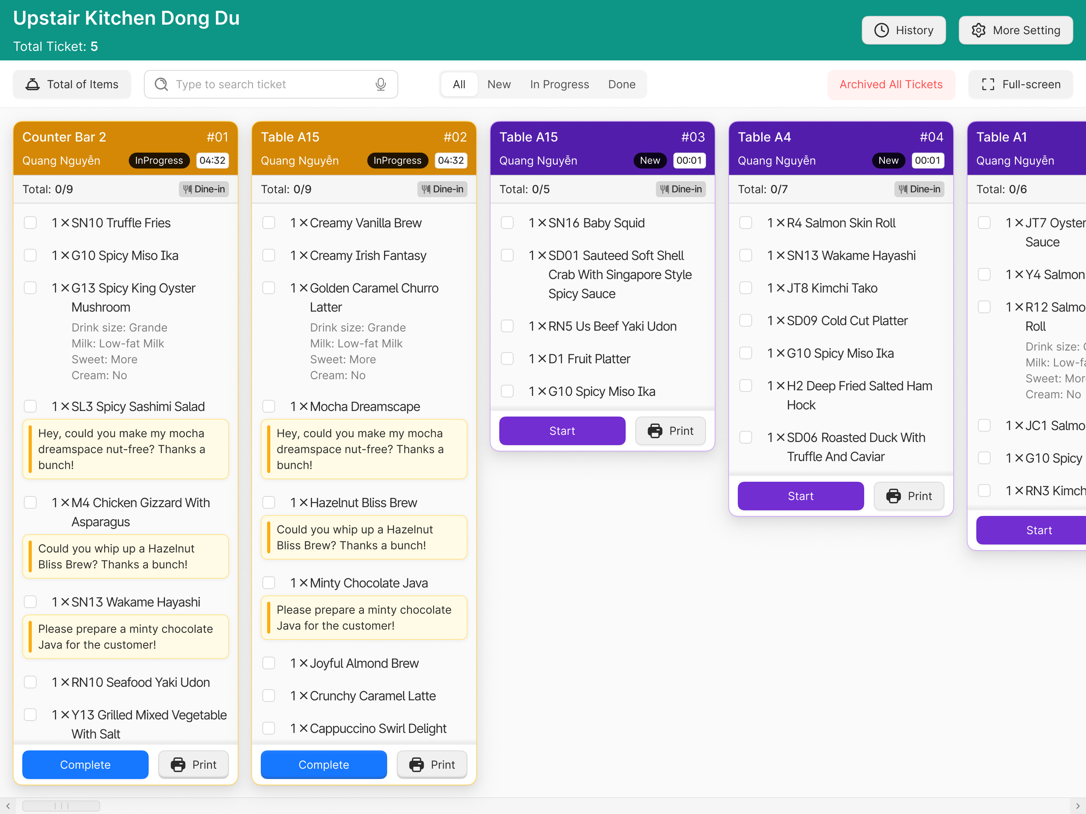Click the search magnifier icon
This screenshot has height=814, width=1086.
pos(161,84)
